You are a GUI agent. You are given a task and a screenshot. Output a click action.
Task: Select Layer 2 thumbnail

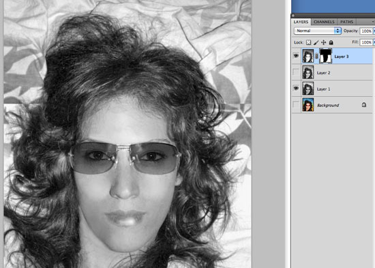click(x=307, y=72)
